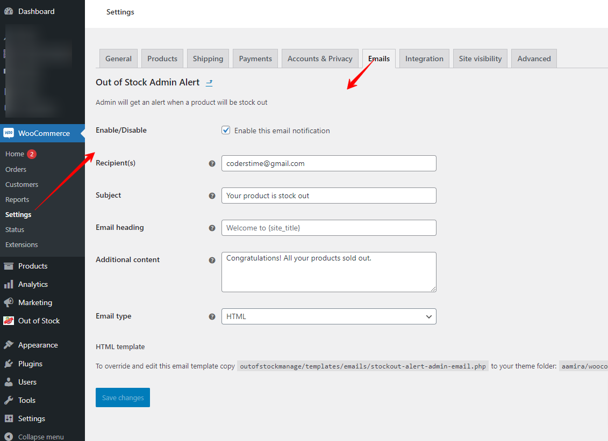The width and height of the screenshot is (608, 441).
Task: Open Home under WooCommerce menu
Action: tap(15, 154)
